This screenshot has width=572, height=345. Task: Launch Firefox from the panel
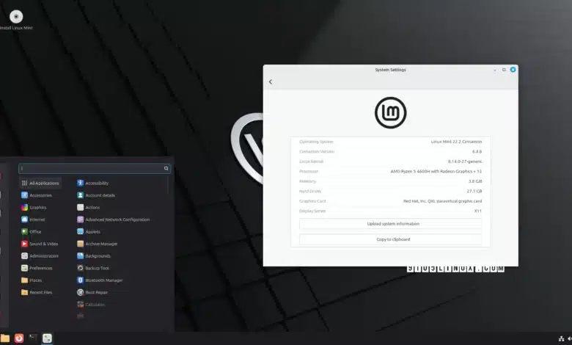click(x=19, y=338)
